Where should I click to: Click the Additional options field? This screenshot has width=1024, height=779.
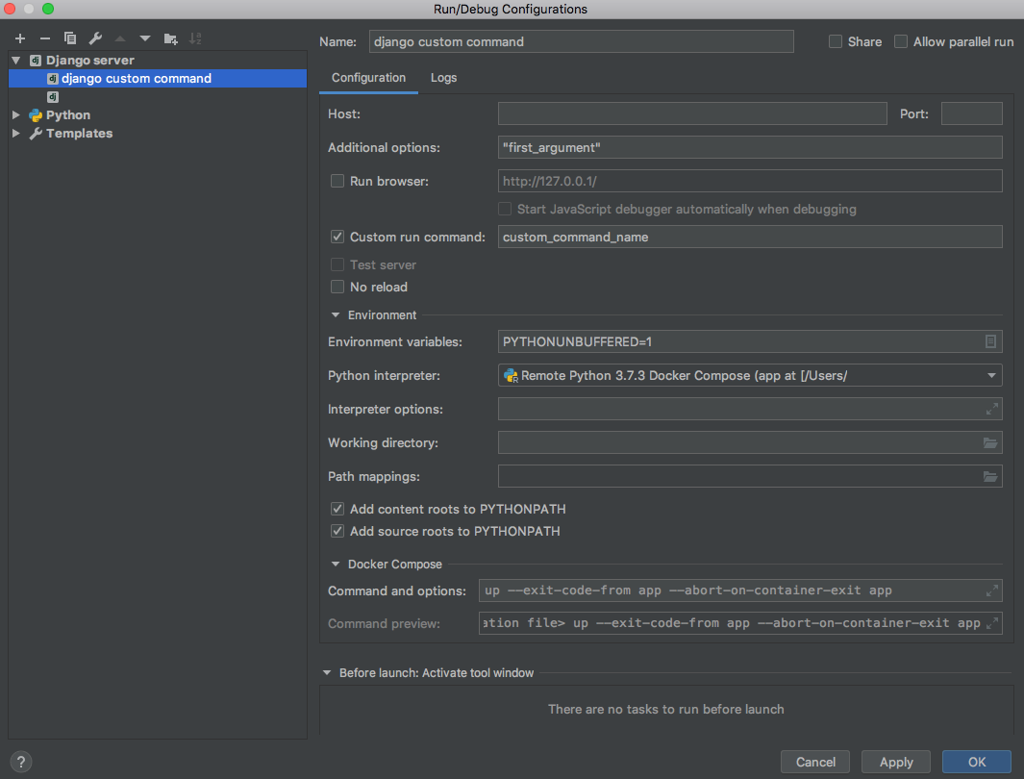point(750,147)
